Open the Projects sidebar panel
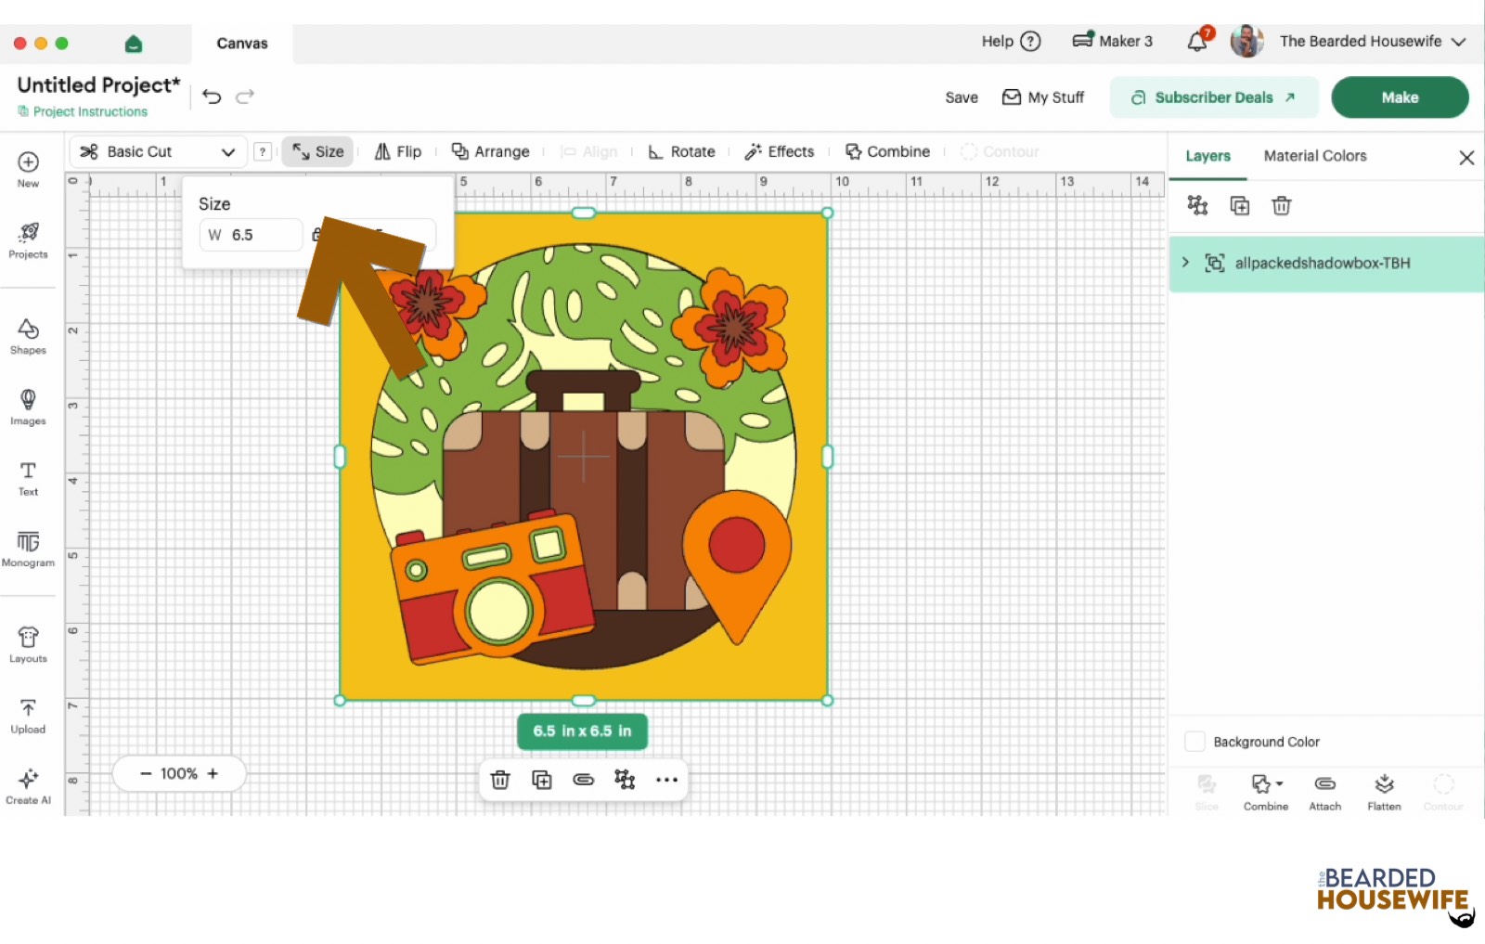This screenshot has width=1485, height=944. [x=28, y=240]
